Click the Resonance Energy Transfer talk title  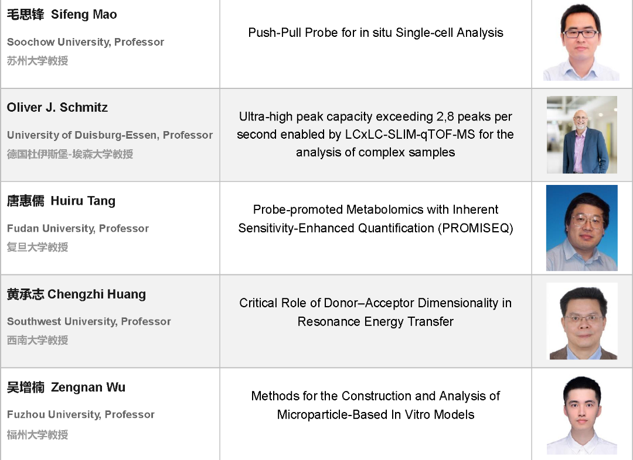tap(376, 312)
